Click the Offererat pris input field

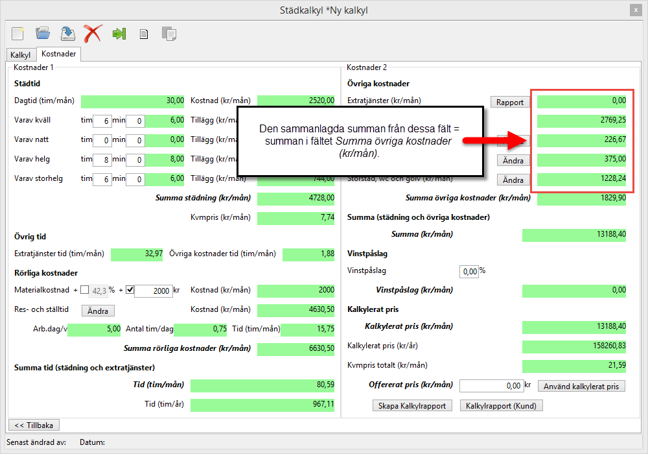coord(491,386)
